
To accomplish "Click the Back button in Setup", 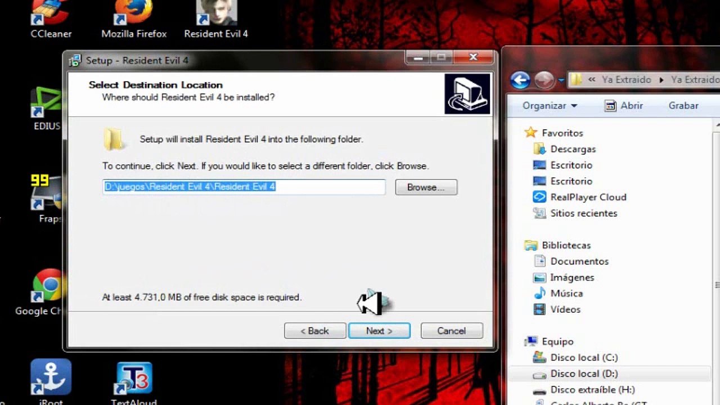I will coord(315,331).
